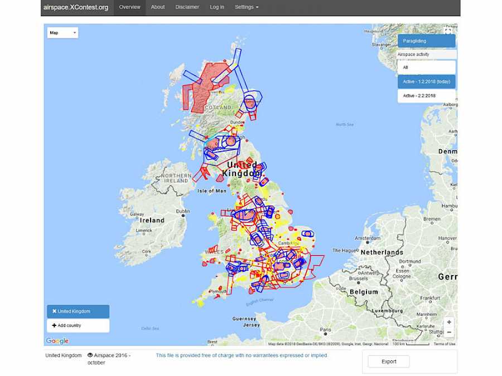Open the Map type dropdown
The width and height of the screenshot is (502, 376).
pyautogui.click(x=62, y=33)
